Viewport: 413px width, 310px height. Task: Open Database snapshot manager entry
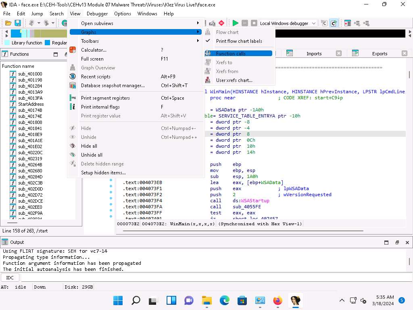(x=113, y=86)
